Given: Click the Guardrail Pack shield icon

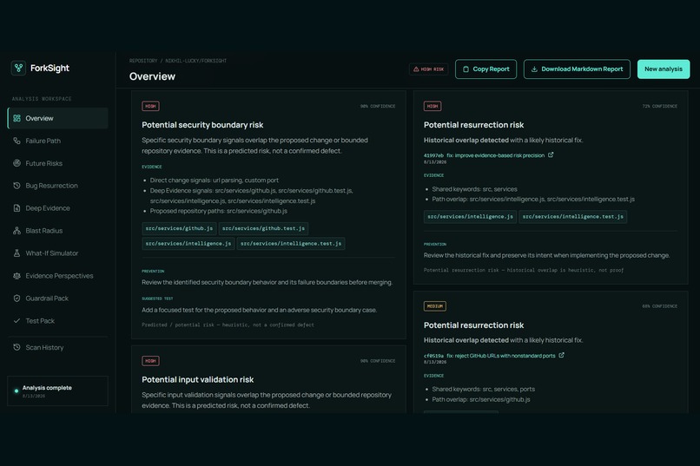Looking at the screenshot, I should [17, 299].
